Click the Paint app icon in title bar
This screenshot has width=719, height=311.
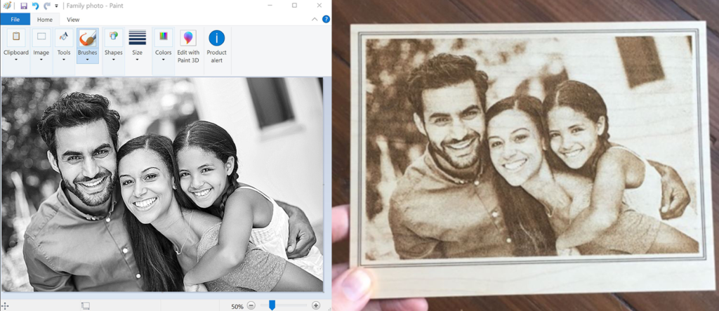coord(7,6)
